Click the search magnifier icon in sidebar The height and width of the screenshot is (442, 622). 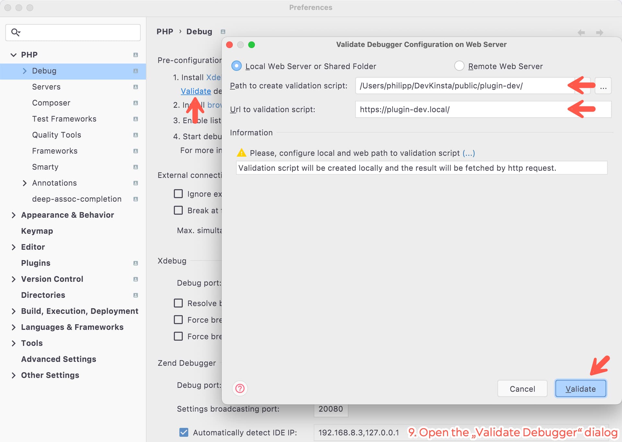point(15,32)
